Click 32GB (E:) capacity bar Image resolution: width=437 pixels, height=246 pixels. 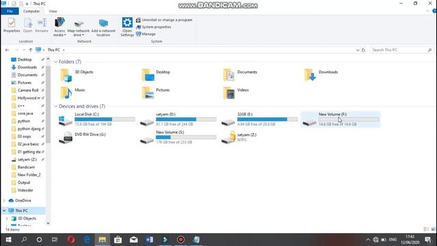coord(267,120)
